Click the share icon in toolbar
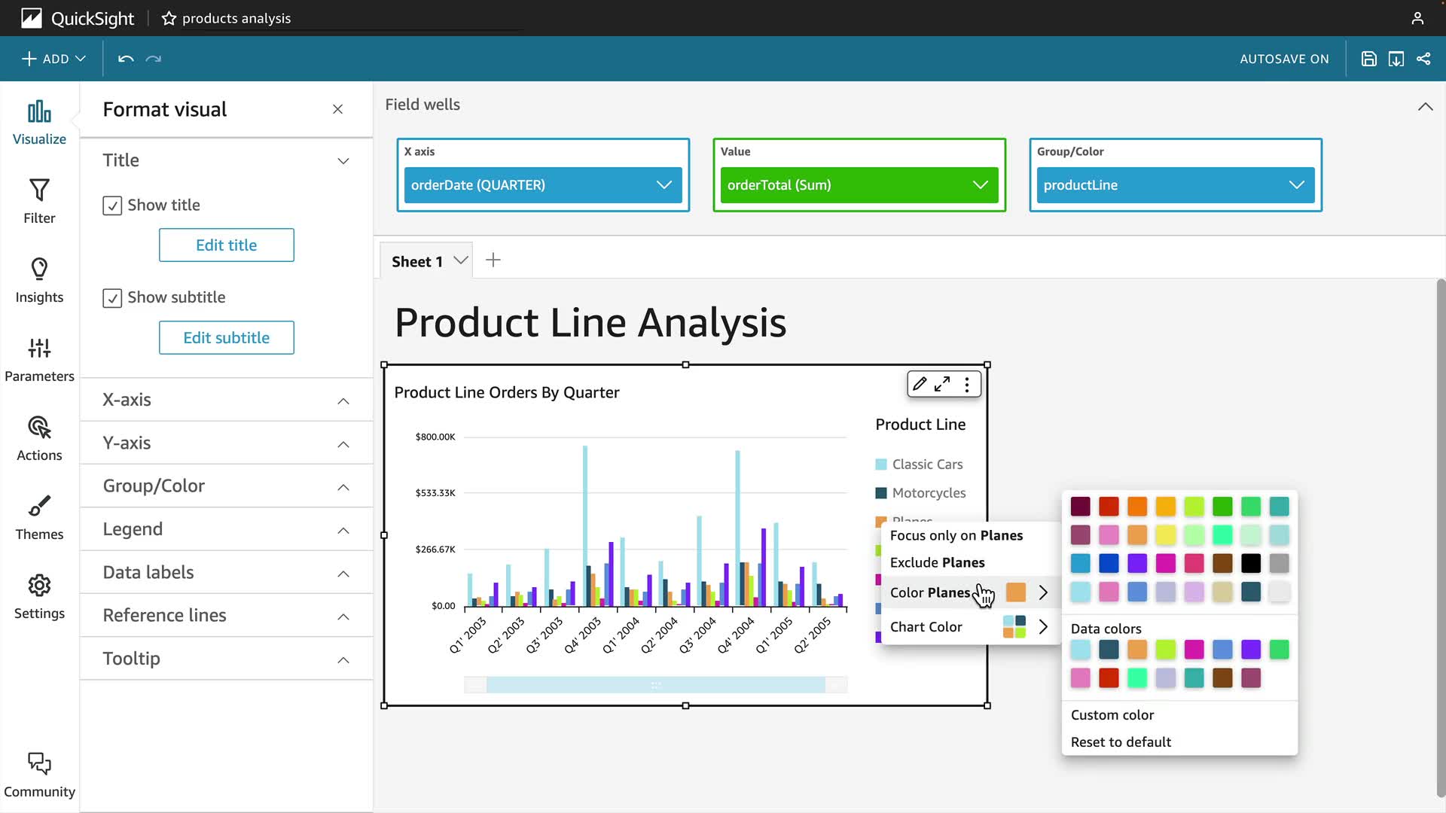1446x813 pixels. (1423, 59)
